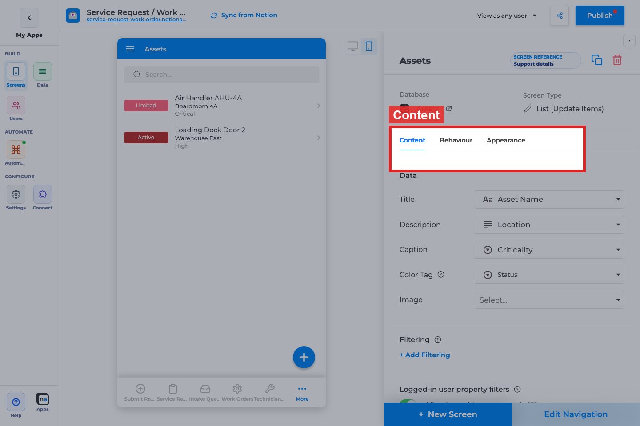Open the database external link icon
The width and height of the screenshot is (640, 426).
(x=449, y=109)
